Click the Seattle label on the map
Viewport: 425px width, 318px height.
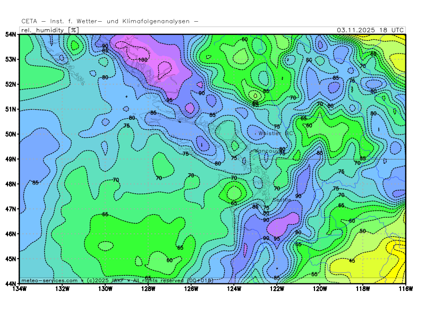280,199
